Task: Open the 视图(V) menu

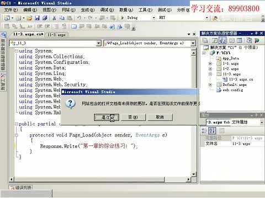Action: coord(49,9)
